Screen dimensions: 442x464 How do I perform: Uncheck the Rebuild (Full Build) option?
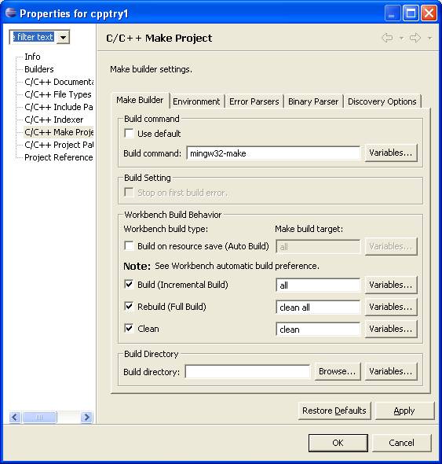tap(129, 306)
